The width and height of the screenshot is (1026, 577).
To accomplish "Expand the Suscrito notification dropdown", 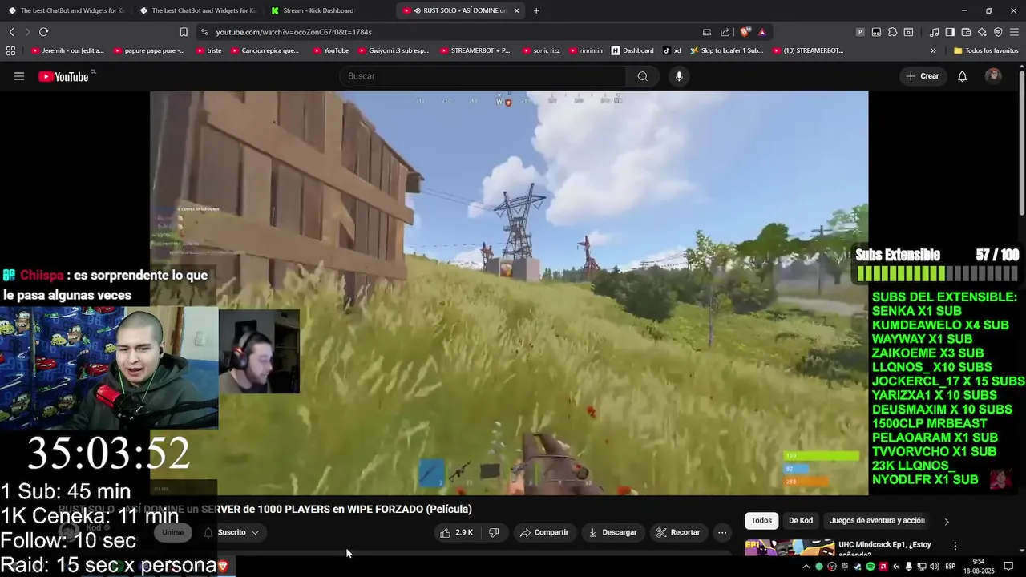I will point(232,532).
